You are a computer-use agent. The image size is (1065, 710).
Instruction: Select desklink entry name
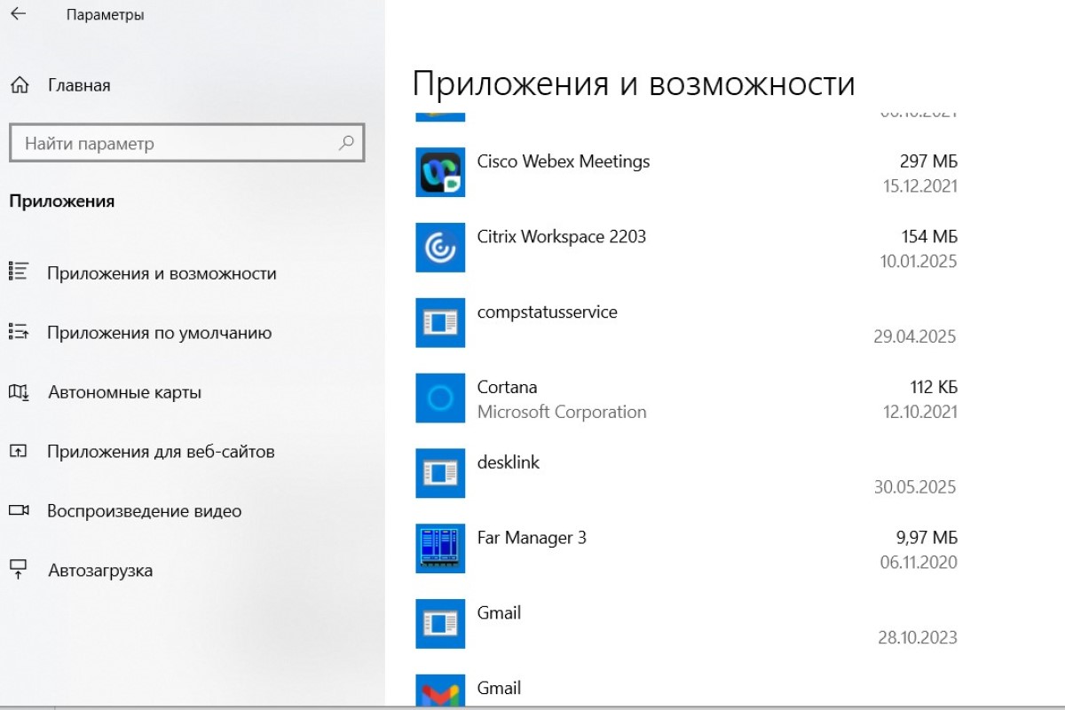coord(509,462)
